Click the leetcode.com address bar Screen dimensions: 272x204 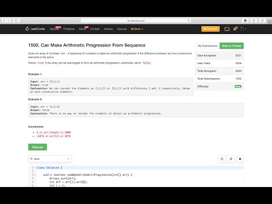pos(136,20)
